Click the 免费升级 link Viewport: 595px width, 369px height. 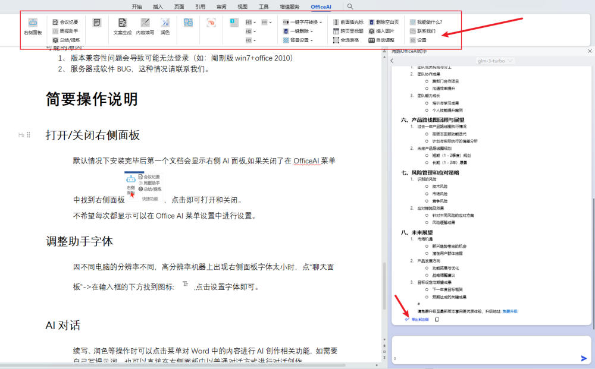pos(510,311)
